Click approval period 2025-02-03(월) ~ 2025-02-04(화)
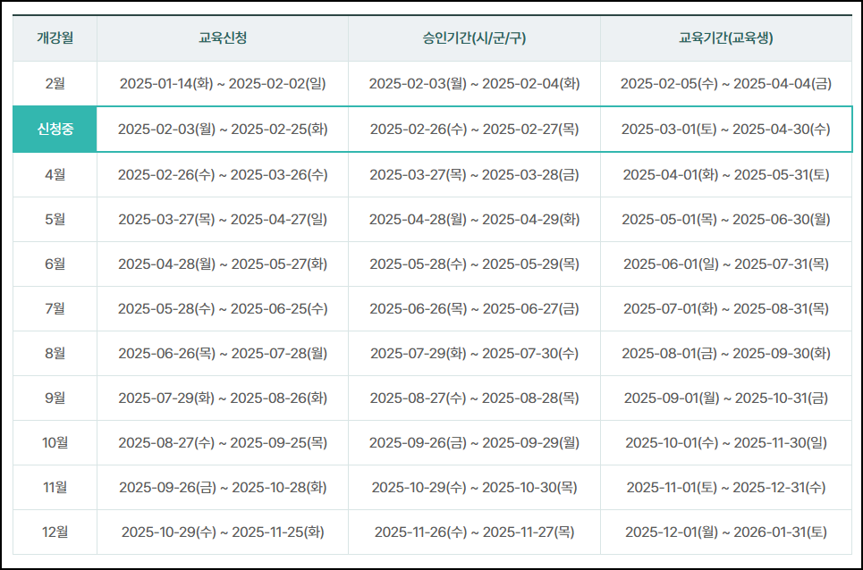Screen dimensions: 863x570 (x=475, y=84)
